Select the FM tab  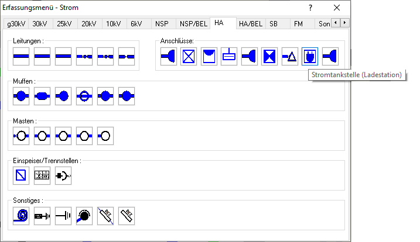pyautogui.click(x=298, y=24)
